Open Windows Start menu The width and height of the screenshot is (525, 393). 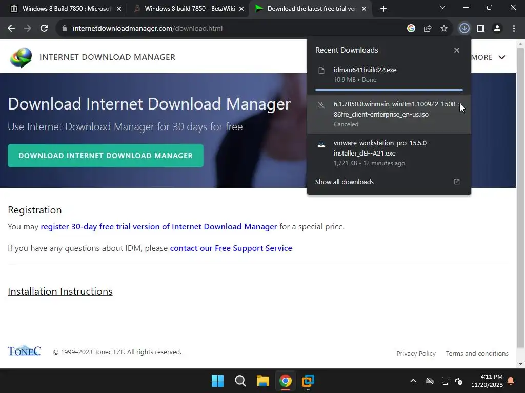217,381
